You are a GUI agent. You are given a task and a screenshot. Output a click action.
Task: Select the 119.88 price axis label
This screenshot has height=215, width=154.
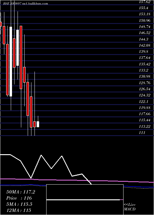[x=145, y=107]
